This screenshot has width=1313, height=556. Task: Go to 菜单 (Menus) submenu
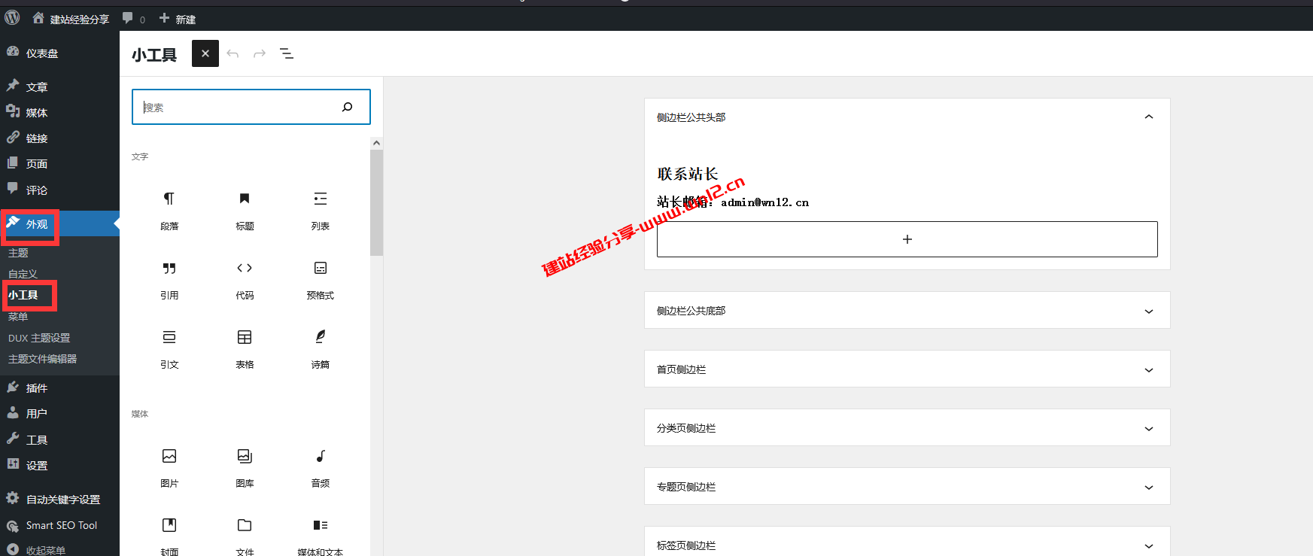click(x=18, y=317)
